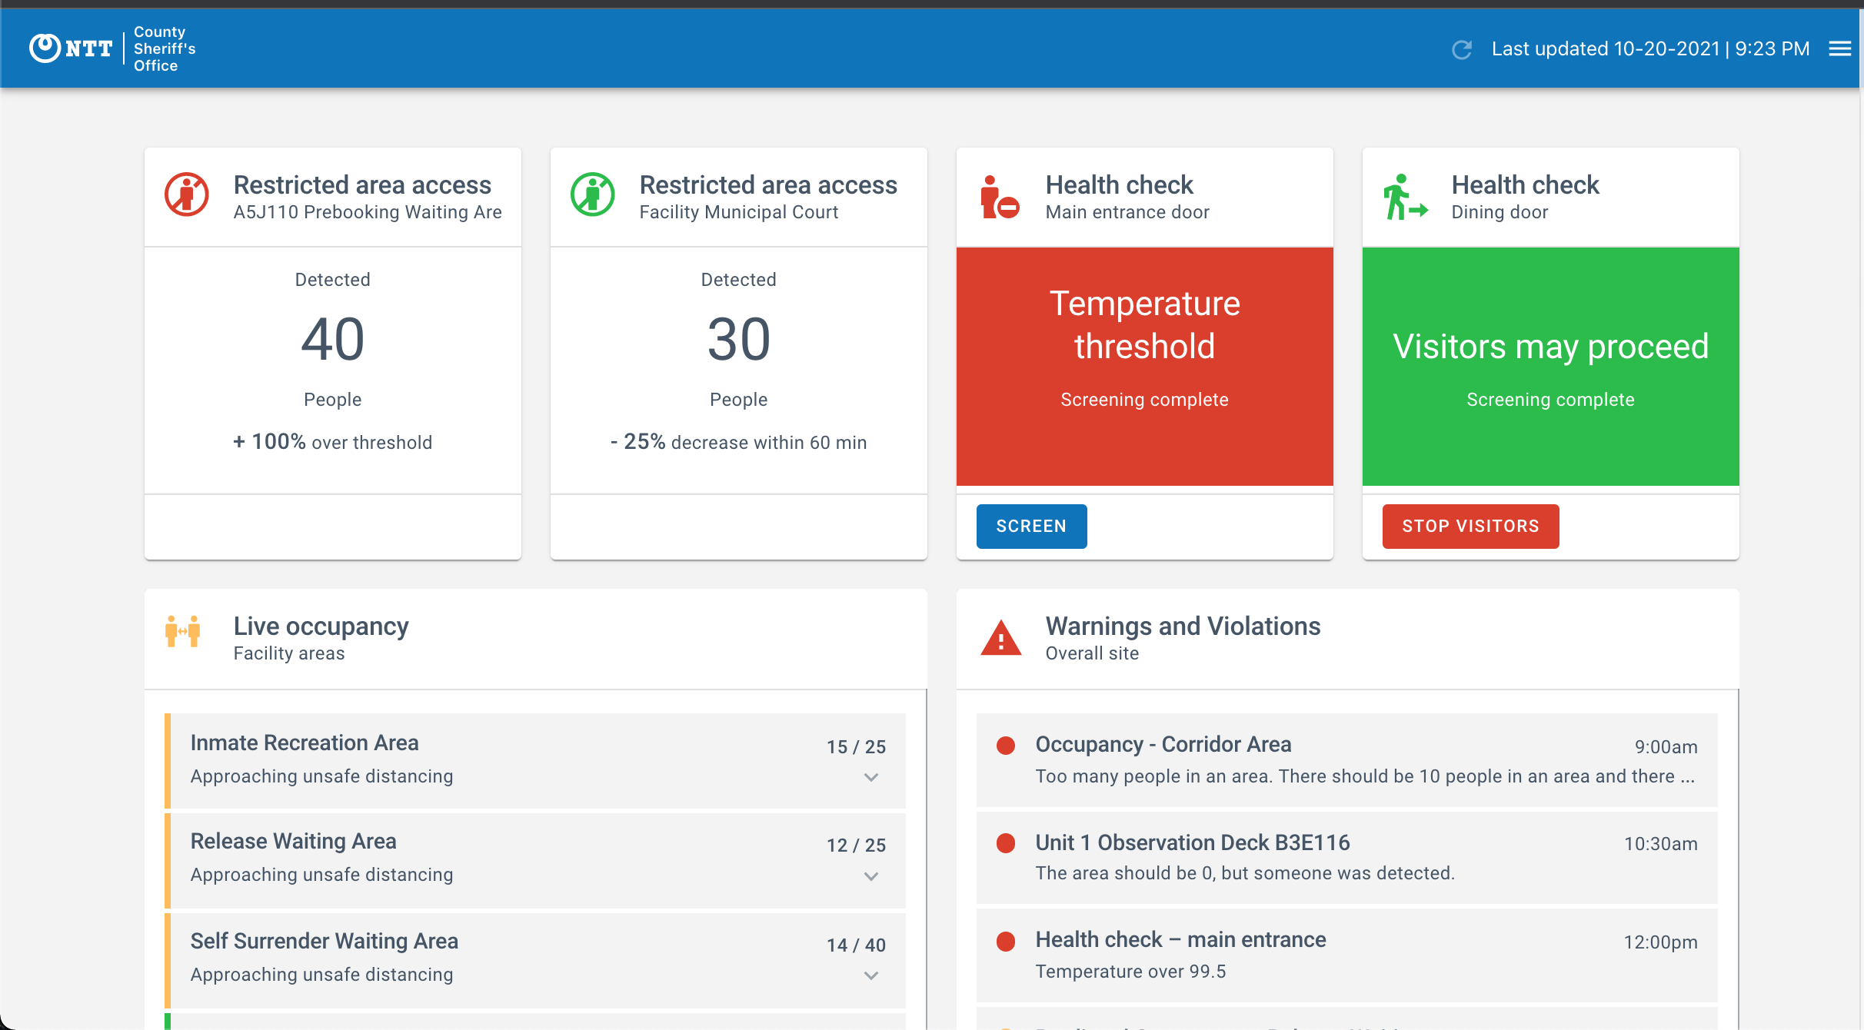
Task: Click the green Visitors may proceed panel
Action: click(x=1550, y=366)
